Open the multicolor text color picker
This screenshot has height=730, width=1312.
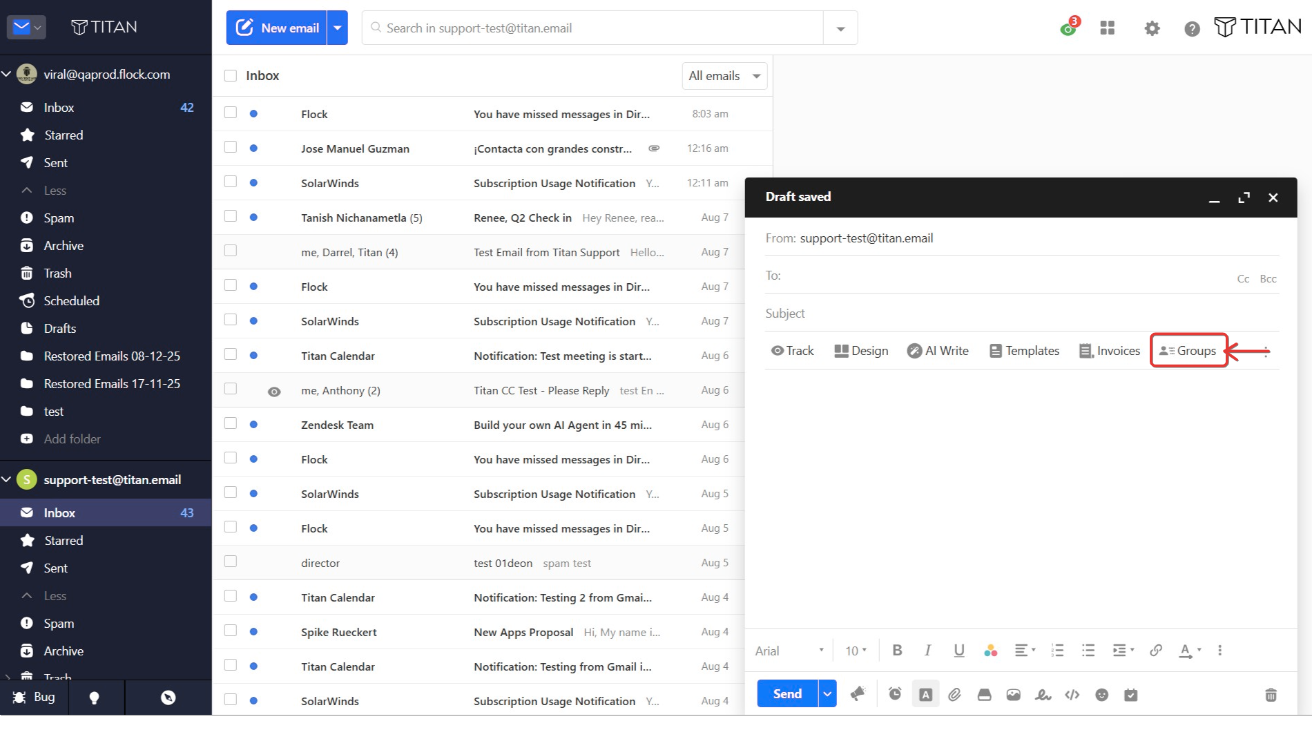pos(990,650)
